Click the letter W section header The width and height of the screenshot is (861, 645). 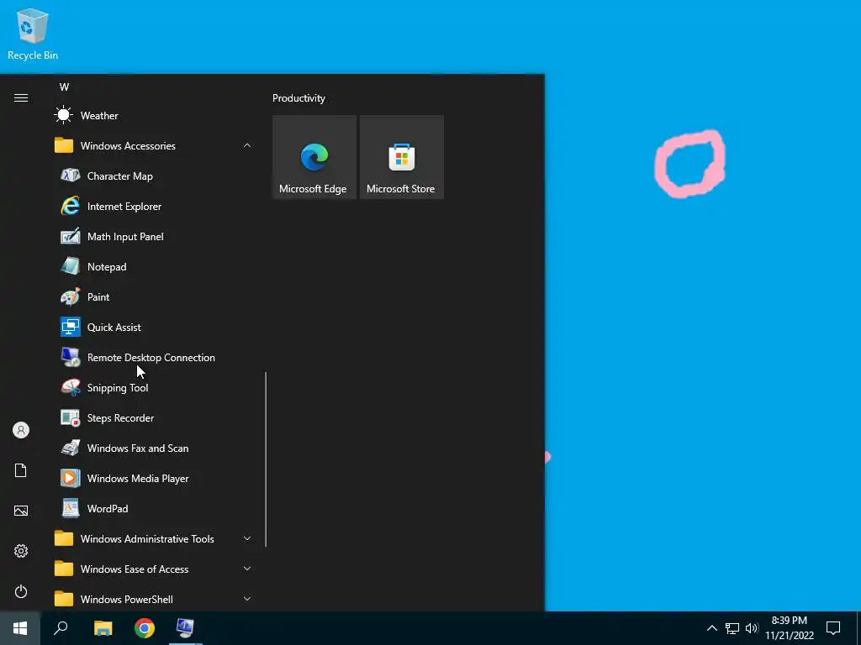(x=64, y=87)
